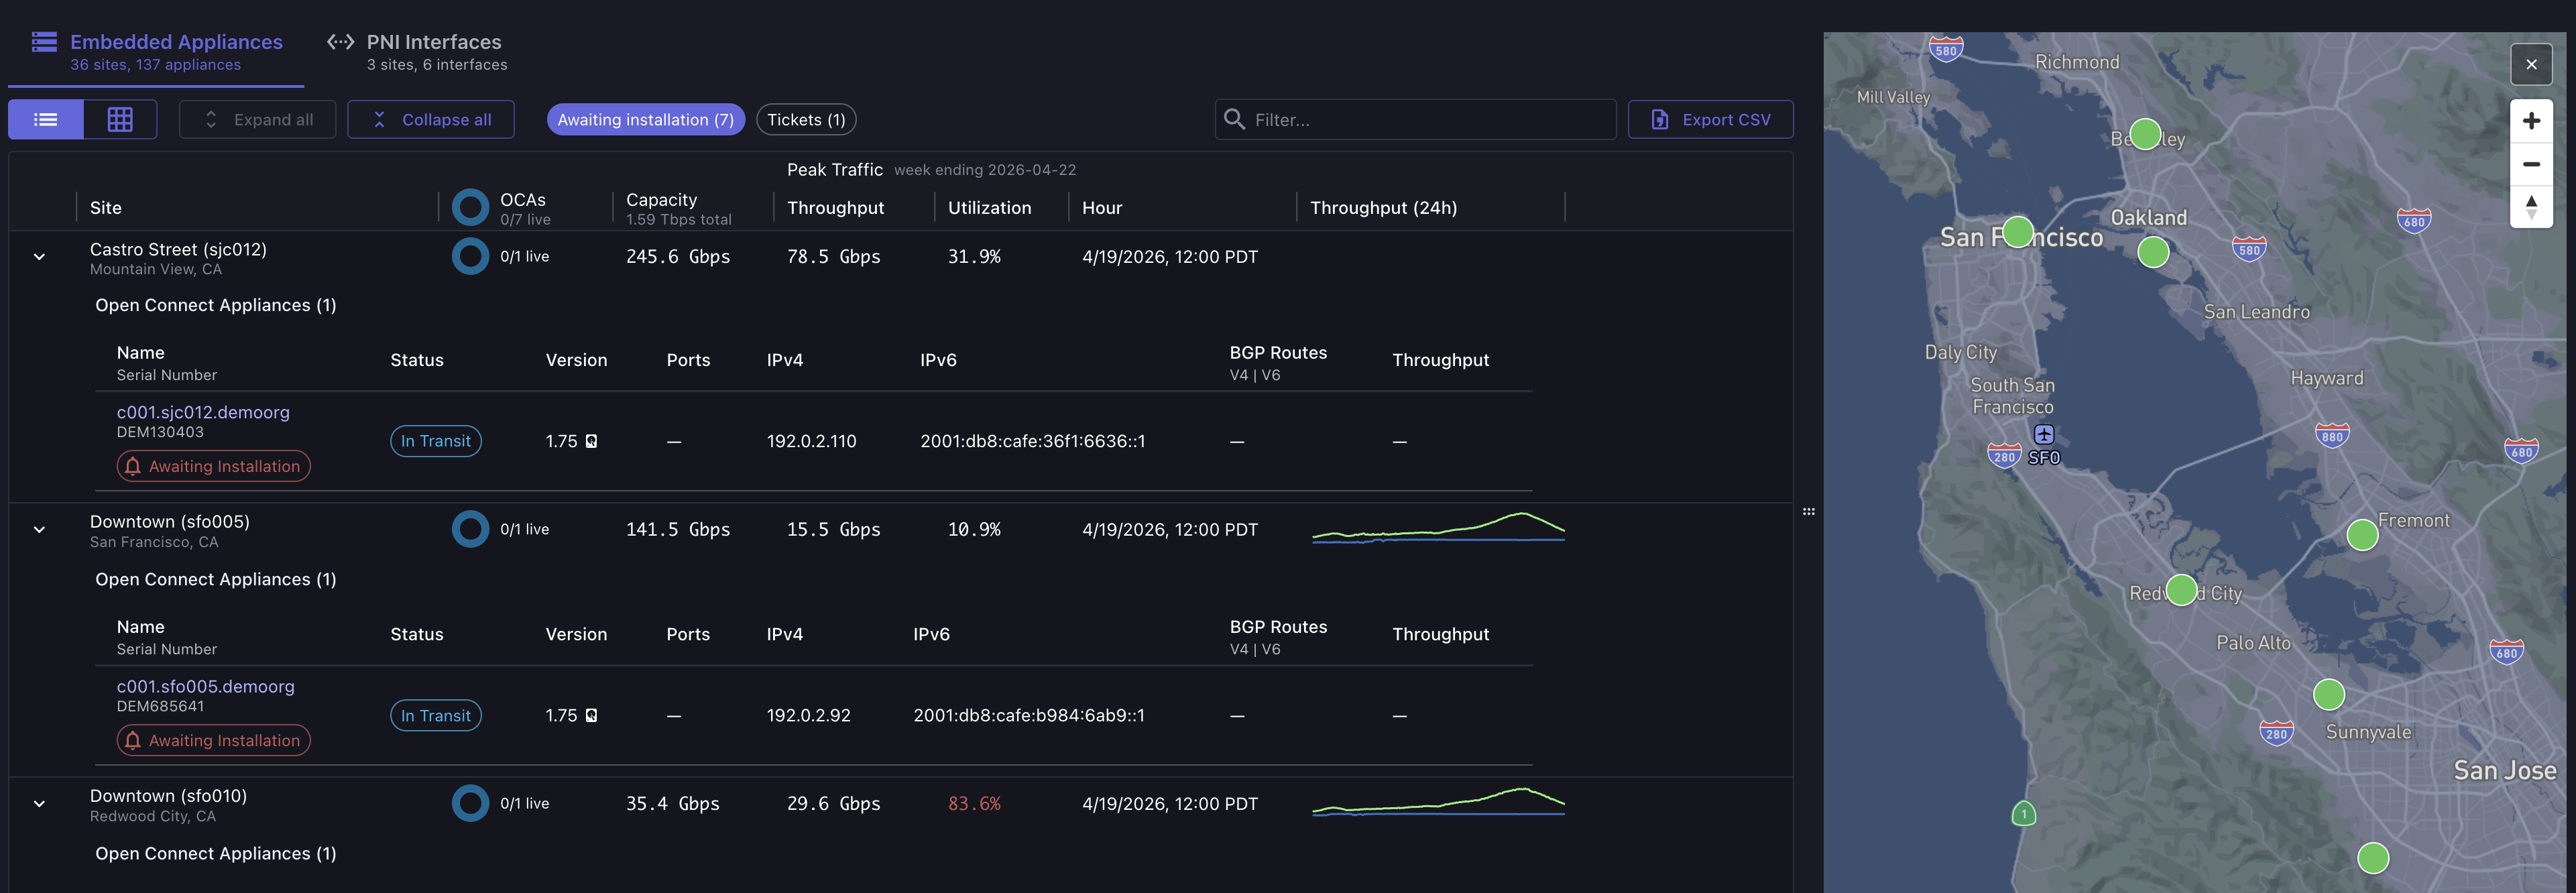The height and width of the screenshot is (893, 2576).
Task: Click the Expand all button
Action: coord(257,120)
